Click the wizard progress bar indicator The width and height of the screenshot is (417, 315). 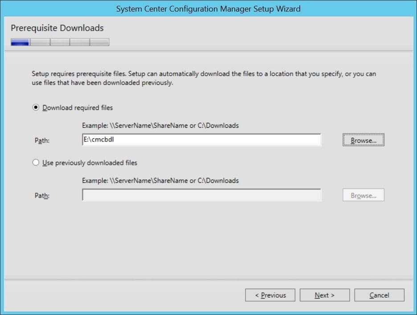tap(60, 42)
